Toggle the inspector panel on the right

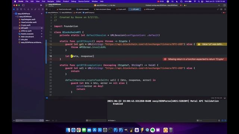point(224,5)
